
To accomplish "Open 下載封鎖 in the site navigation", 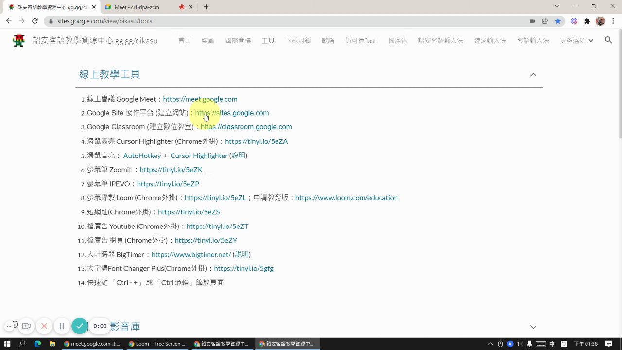I will (298, 40).
